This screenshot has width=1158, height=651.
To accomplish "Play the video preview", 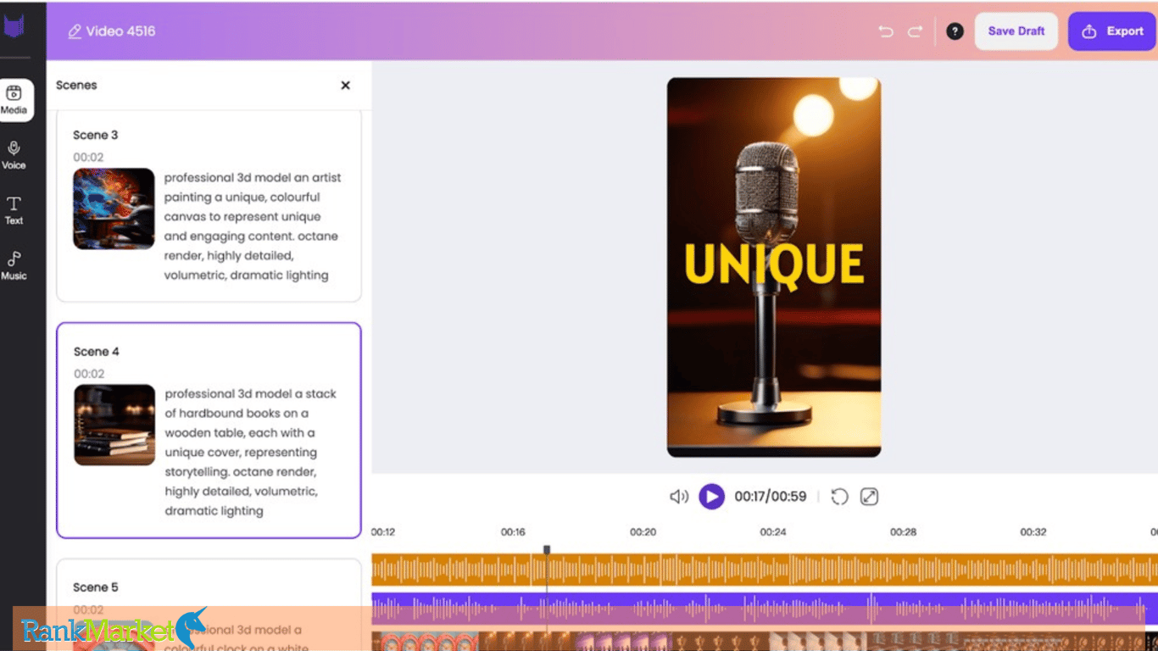I will [x=712, y=497].
